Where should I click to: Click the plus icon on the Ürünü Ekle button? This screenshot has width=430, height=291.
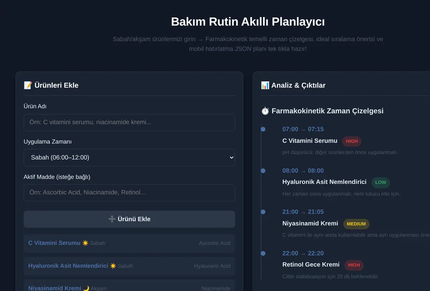tap(112, 219)
